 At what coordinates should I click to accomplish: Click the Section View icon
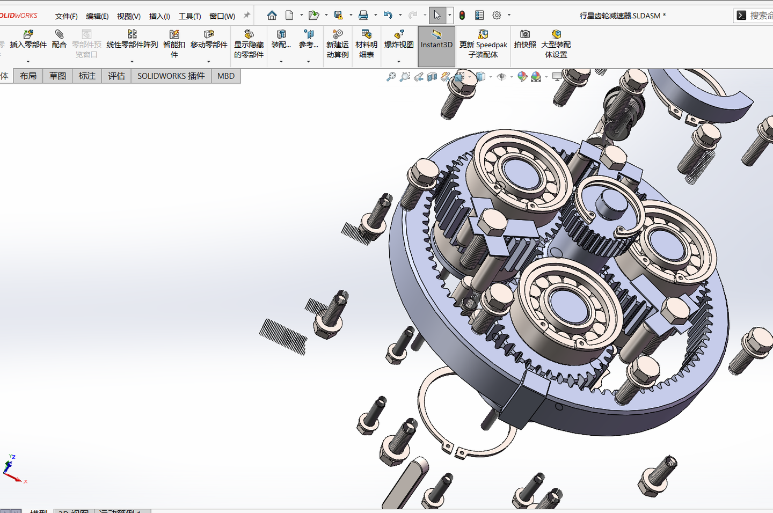pos(432,77)
